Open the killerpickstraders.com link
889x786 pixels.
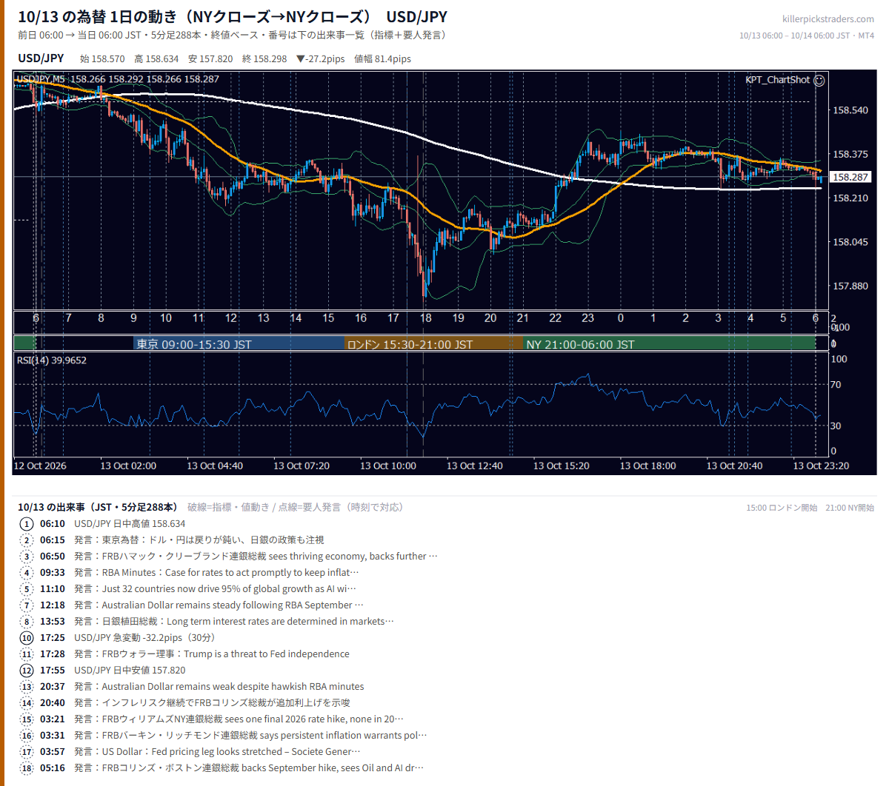(x=828, y=19)
